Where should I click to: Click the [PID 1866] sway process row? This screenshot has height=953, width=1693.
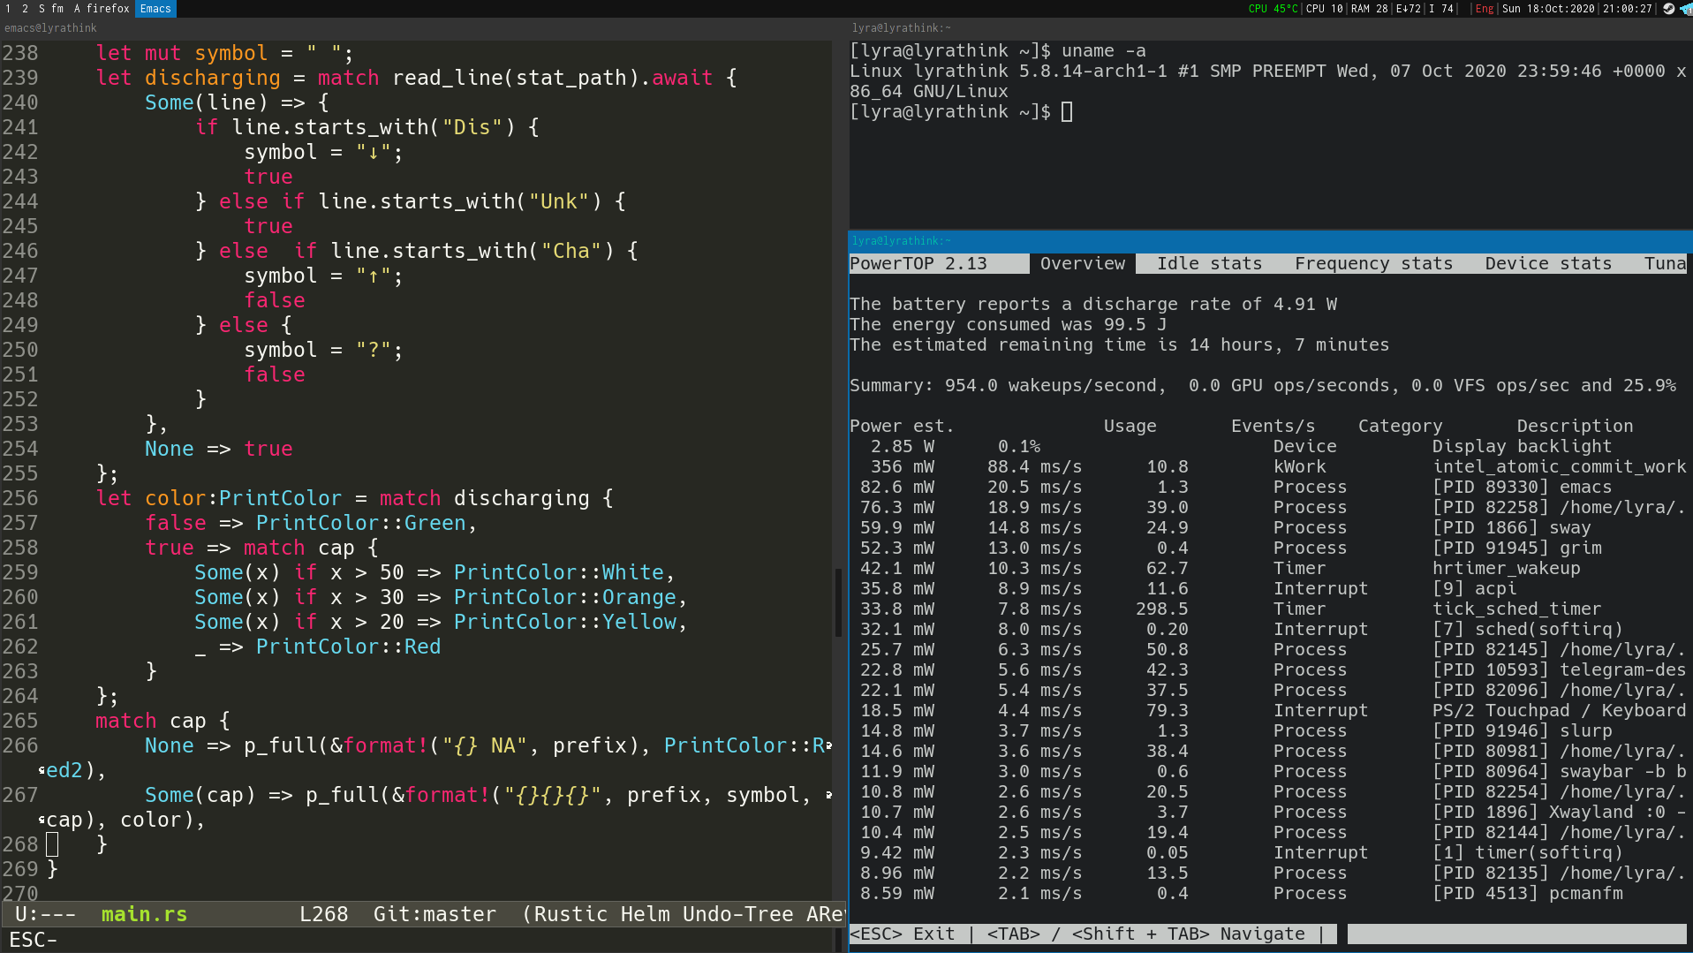[1268, 527]
